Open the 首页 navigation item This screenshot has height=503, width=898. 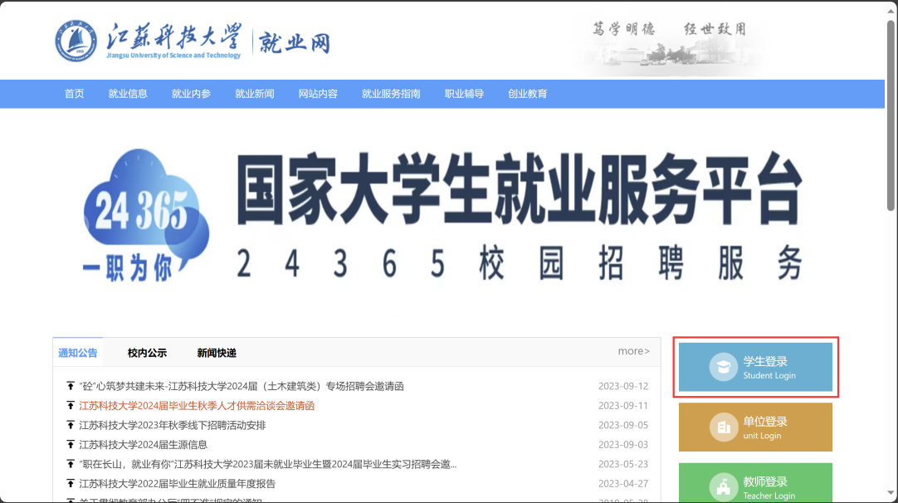coord(75,94)
